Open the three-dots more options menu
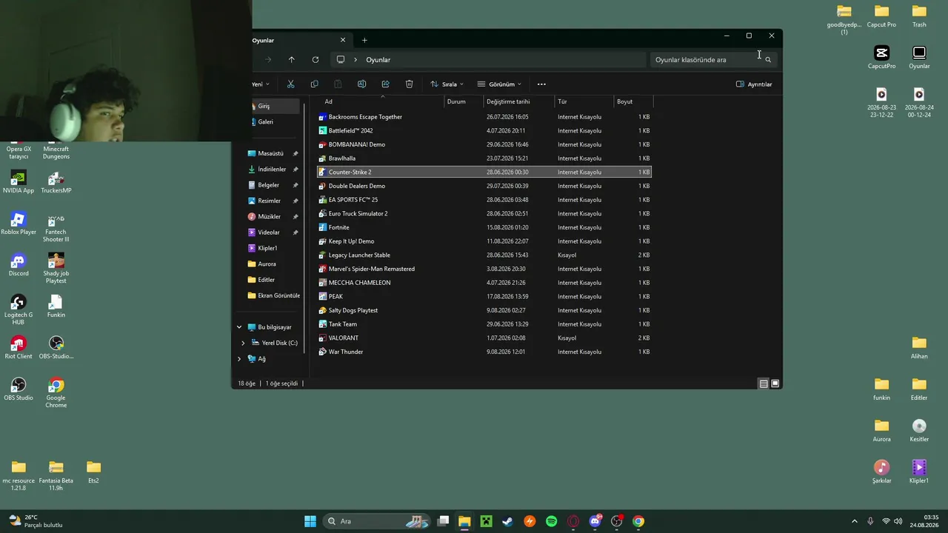 tap(541, 84)
